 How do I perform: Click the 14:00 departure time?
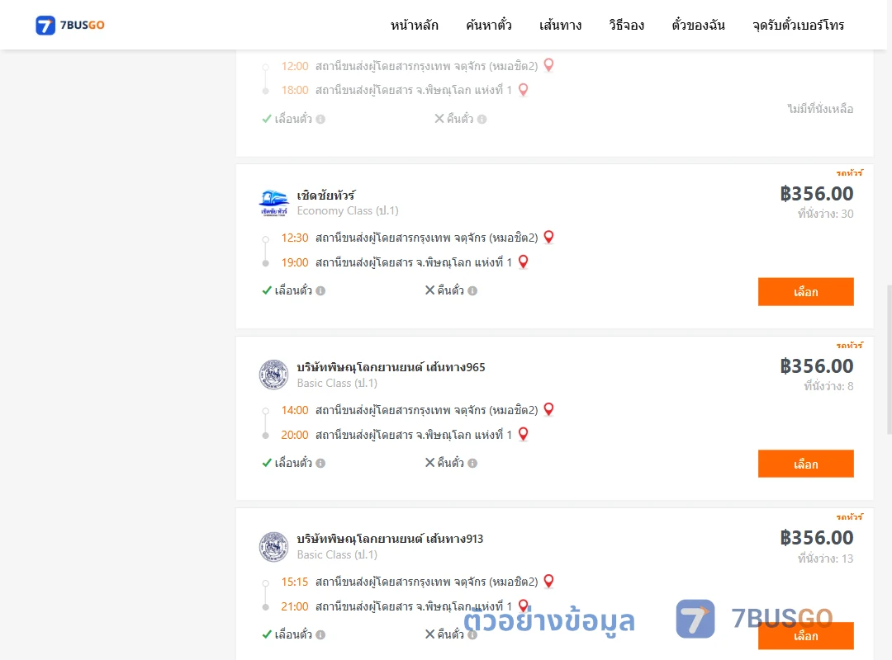pos(295,410)
